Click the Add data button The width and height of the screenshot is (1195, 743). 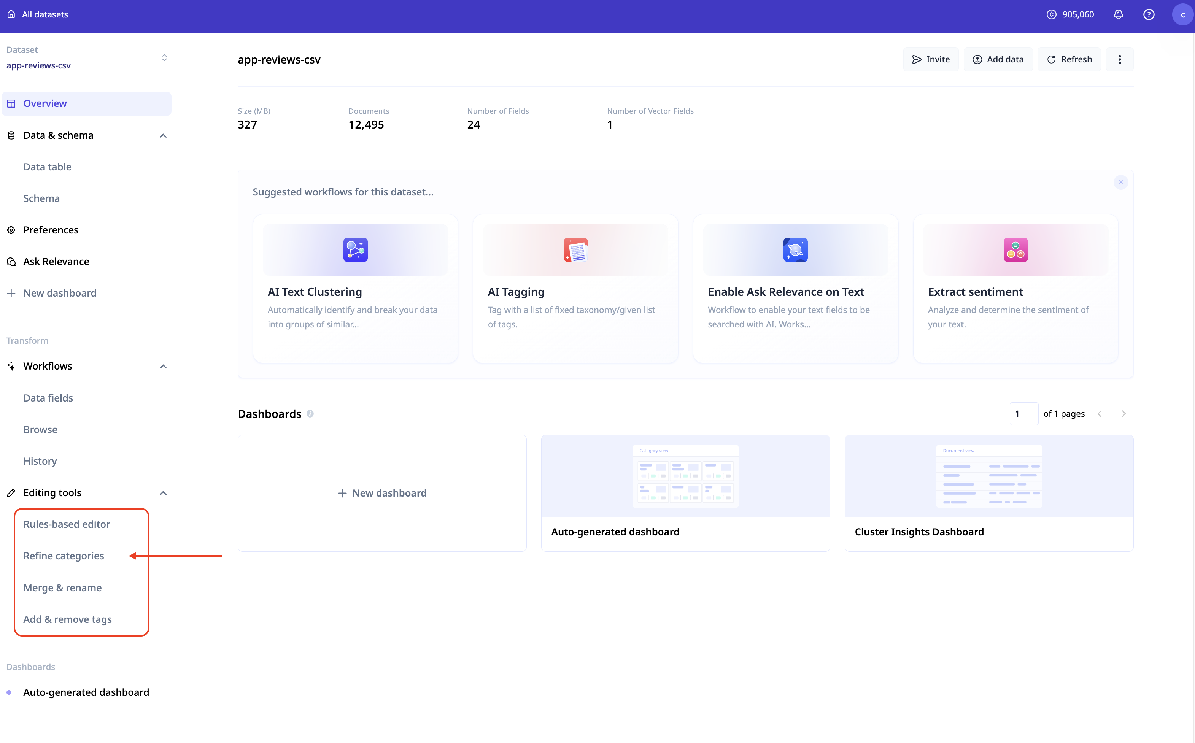pyautogui.click(x=998, y=59)
